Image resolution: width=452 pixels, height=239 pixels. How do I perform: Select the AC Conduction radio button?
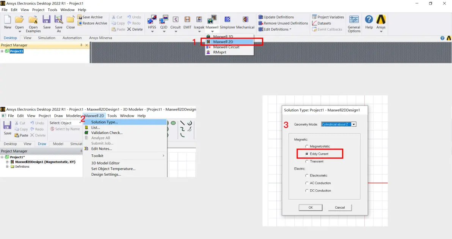click(x=307, y=183)
